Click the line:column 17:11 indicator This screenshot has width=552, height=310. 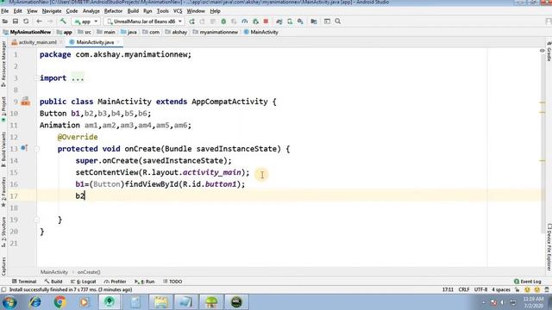pos(448,289)
